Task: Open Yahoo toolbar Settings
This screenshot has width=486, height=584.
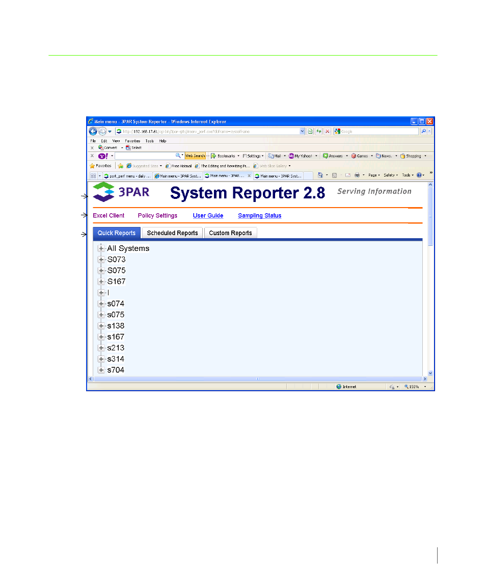Action: point(253,156)
